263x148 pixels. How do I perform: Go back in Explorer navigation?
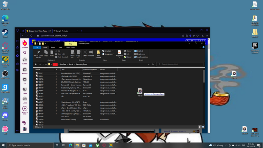tap(36, 64)
